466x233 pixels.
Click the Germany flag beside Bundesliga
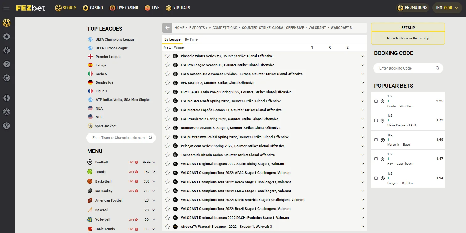tap(90, 82)
